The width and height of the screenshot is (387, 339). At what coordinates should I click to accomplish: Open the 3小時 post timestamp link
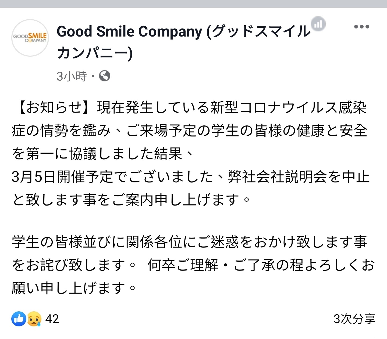tap(72, 76)
